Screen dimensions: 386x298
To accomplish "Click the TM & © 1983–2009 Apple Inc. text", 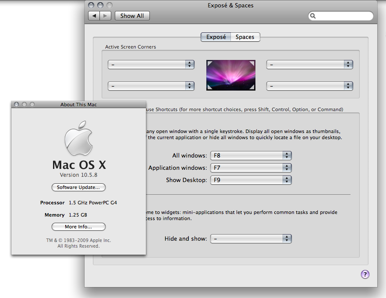I will pyautogui.click(x=78, y=240).
